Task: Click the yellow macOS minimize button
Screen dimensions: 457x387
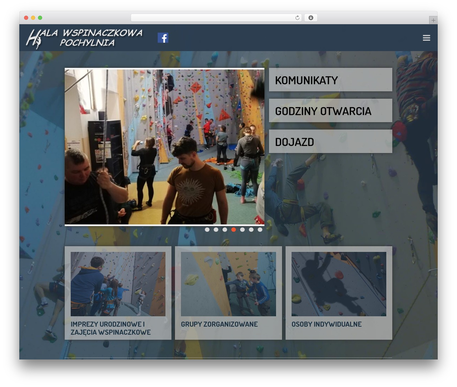Action: coord(33,18)
